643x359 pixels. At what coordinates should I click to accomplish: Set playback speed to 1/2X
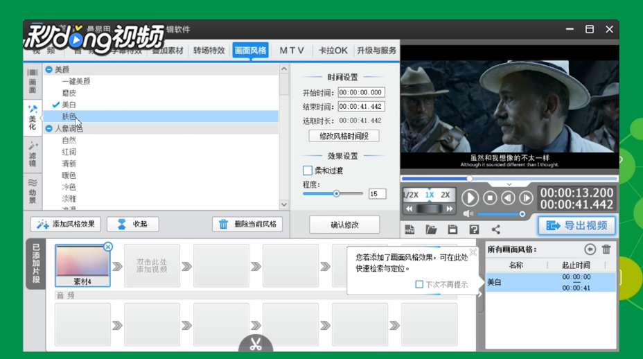click(x=410, y=195)
